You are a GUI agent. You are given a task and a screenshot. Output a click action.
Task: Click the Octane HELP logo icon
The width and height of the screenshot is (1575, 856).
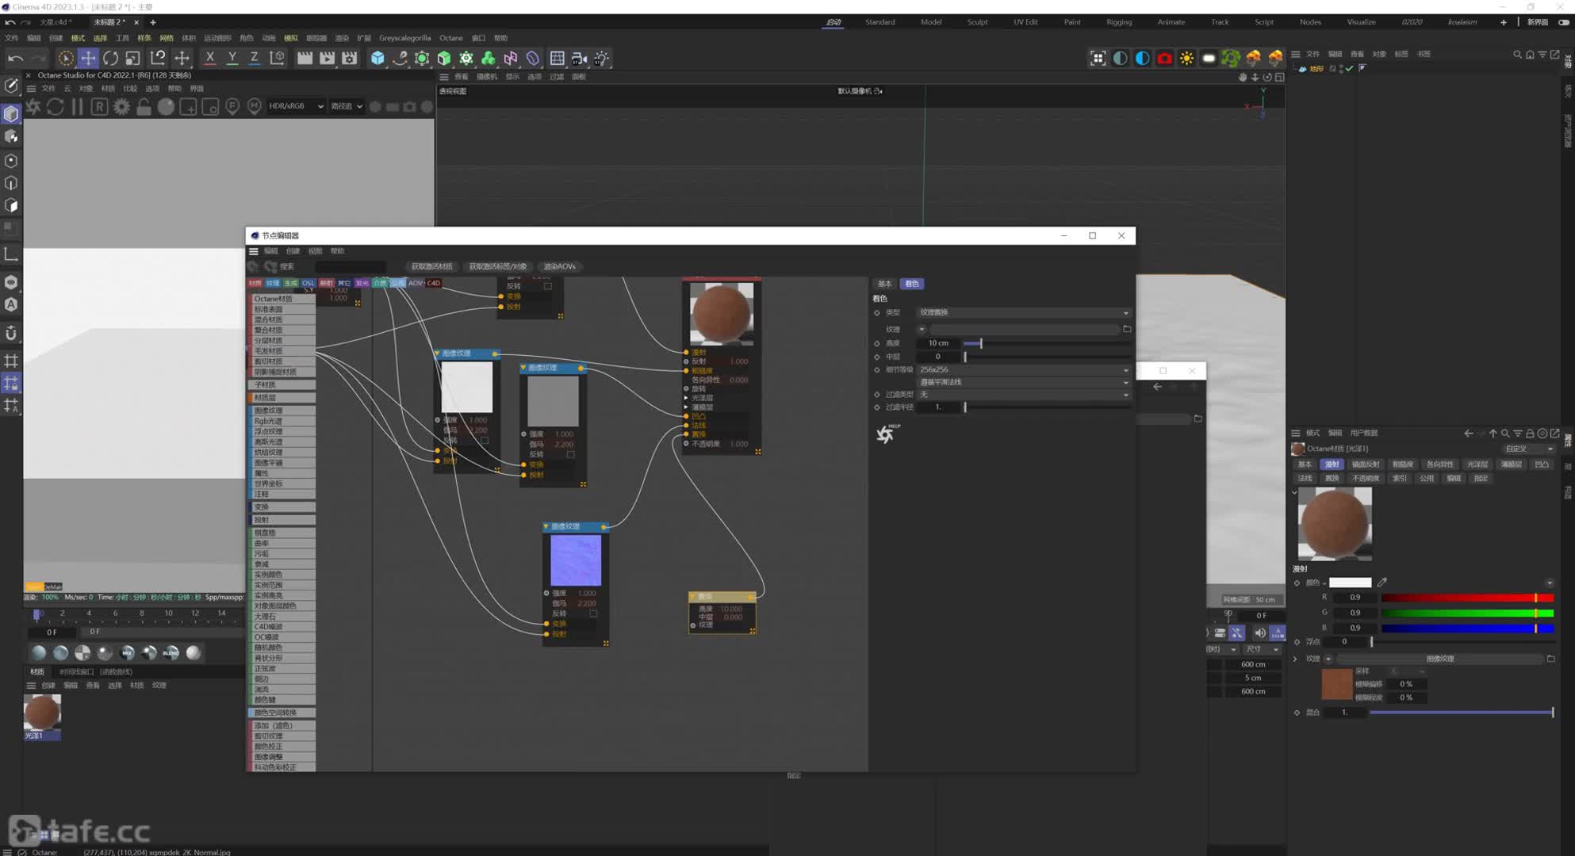coord(887,433)
